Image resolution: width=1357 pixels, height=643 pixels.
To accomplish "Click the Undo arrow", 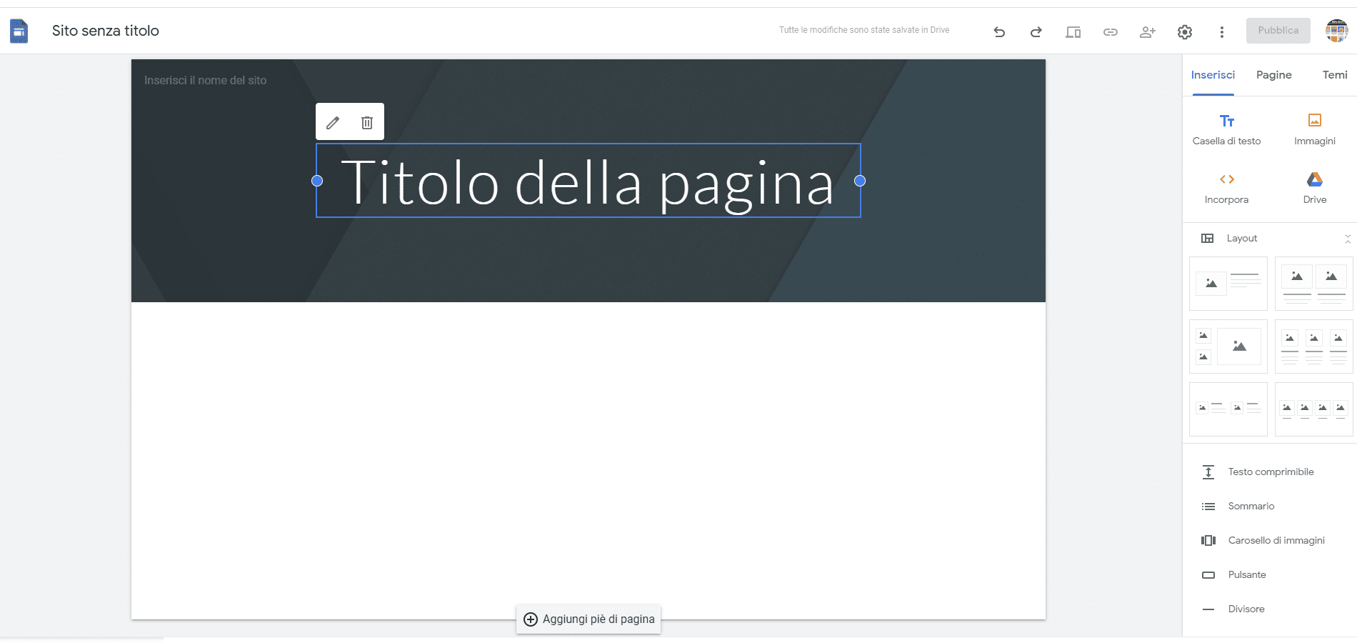I will [x=998, y=31].
